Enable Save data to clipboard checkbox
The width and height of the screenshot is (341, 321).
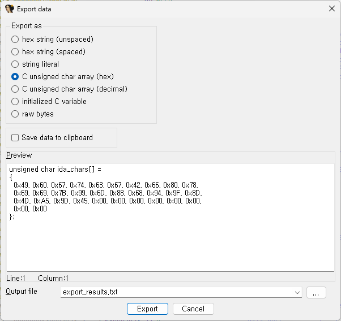click(15, 138)
